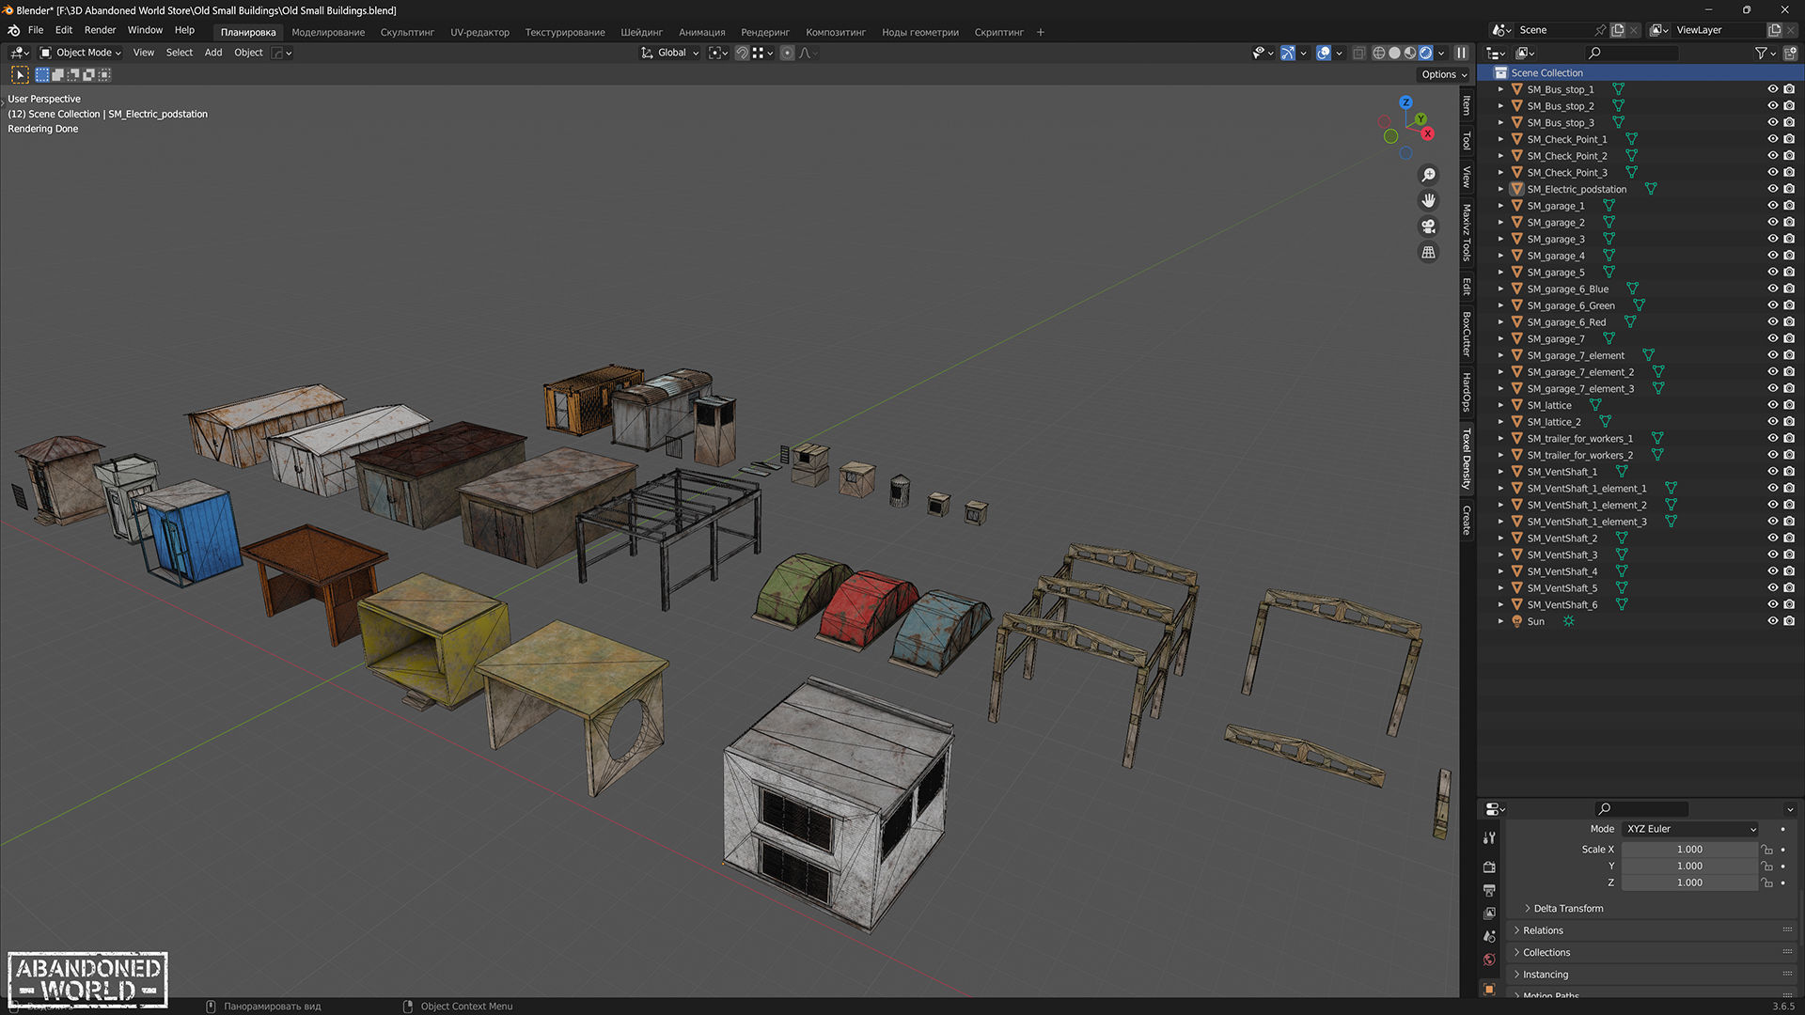Click new collection icon in outliner header

1790,54
